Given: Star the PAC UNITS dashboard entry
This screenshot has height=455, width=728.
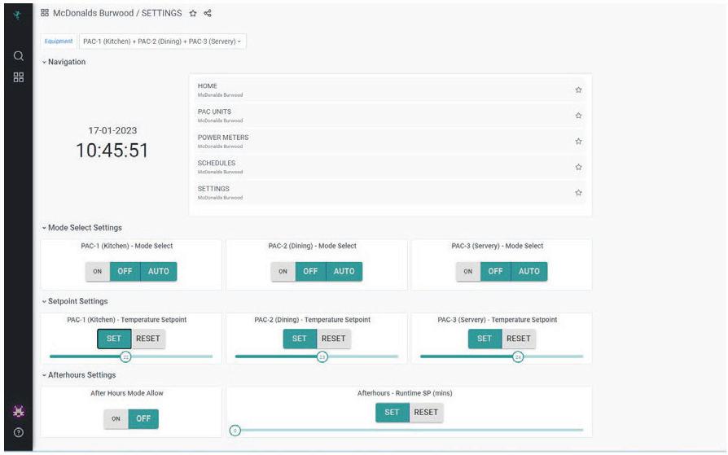Looking at the screenshot, I should [578, 116].
